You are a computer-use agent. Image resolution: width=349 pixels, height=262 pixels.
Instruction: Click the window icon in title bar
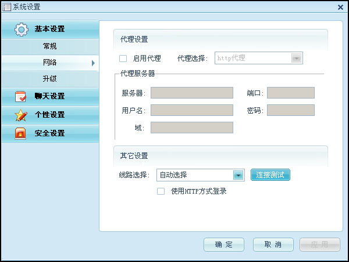coord(6,6)
